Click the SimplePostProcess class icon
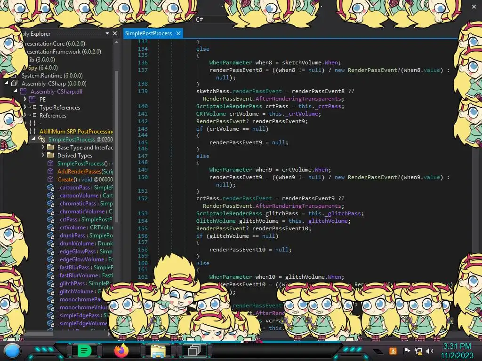The width and height of the screenshot is (482, 361). click(x=41, y=139)
